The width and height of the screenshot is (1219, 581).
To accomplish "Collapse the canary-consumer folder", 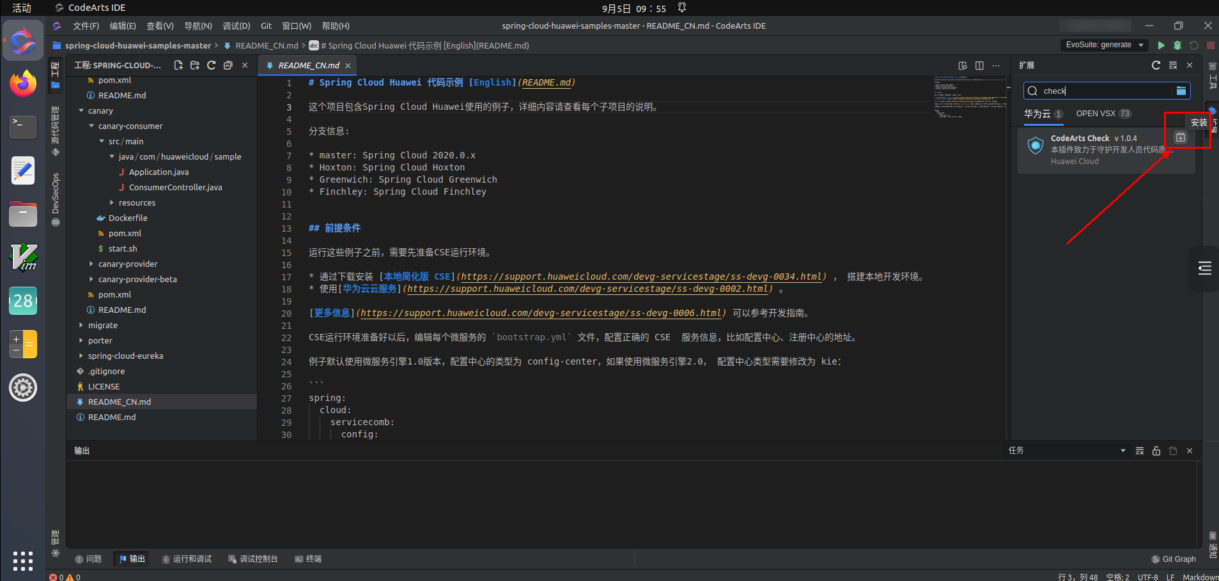I will tap(91, 126).
